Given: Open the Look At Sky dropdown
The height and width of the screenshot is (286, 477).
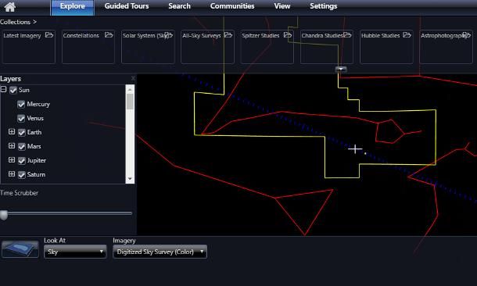Looking at the screenshot, I should pyautogui.click(x=75, y=252).
